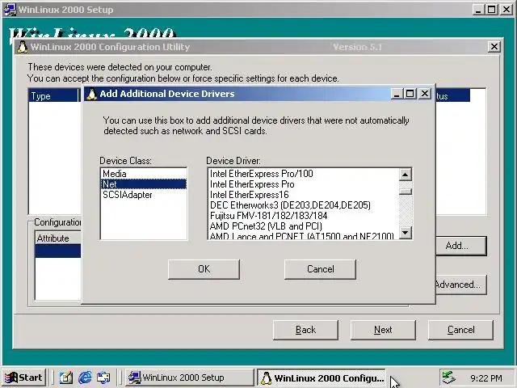This screenshot has height=388, width=517.
Task: Click the driver list scroll down arrow
Action: [406, 233]
